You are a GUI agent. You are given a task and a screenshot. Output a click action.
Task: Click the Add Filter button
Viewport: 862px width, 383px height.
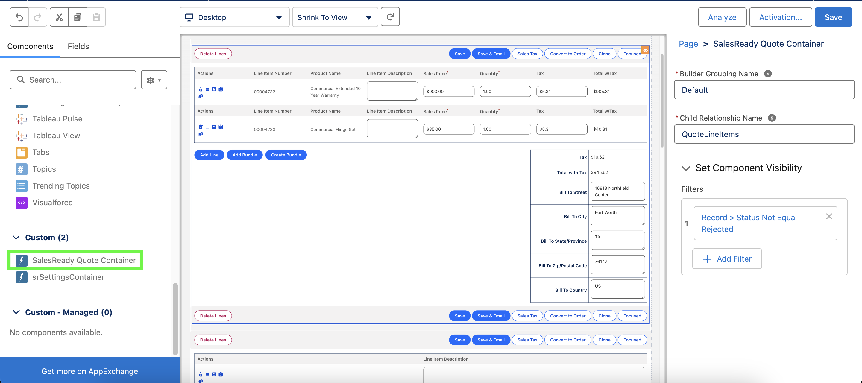coord(727,259)
